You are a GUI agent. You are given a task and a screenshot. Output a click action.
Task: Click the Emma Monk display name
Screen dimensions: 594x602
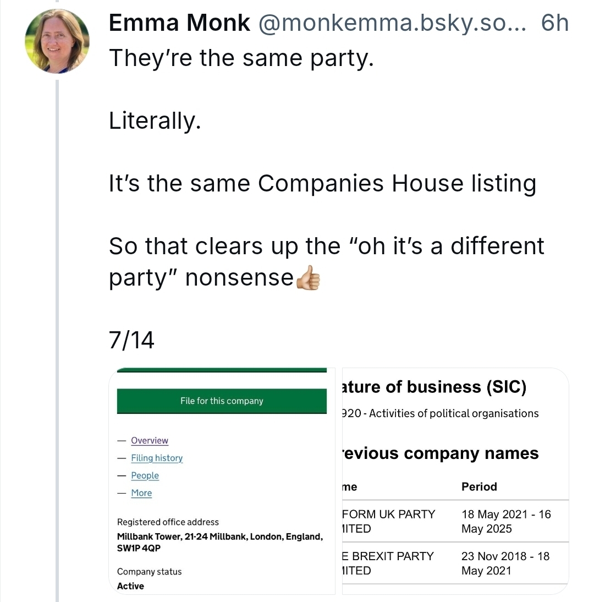[x=179, y=24]
